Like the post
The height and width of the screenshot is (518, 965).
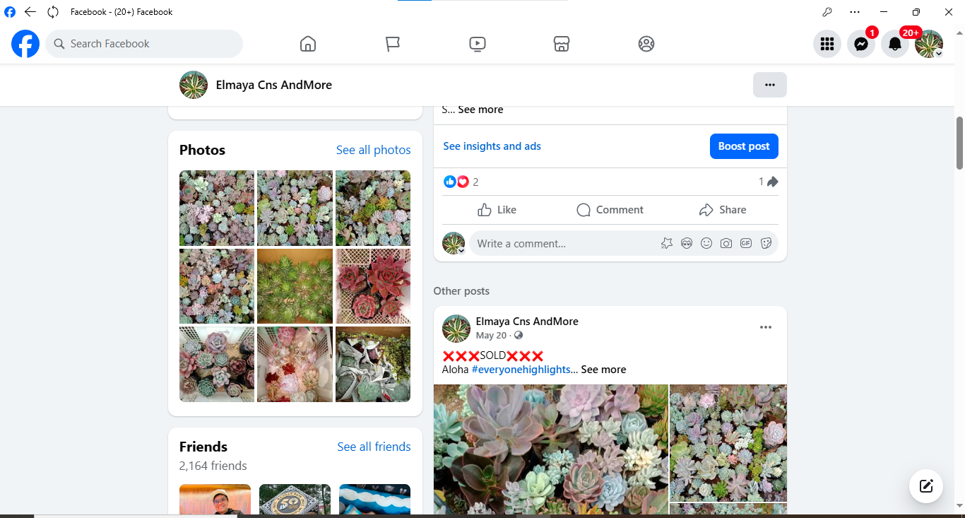click(497, 210)
